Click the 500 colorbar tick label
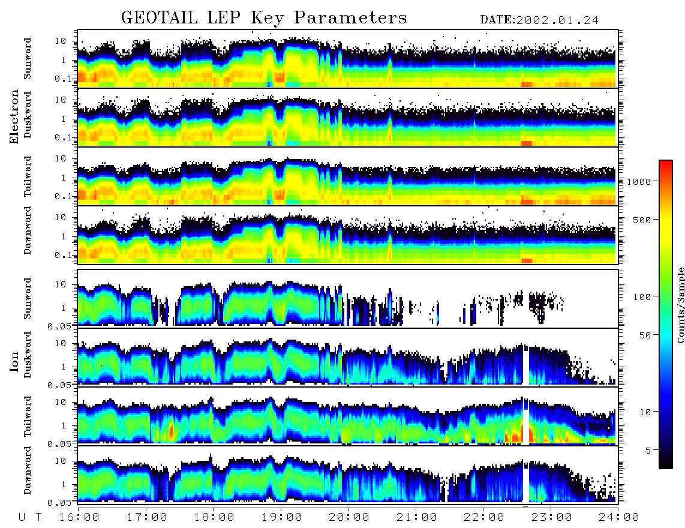 point(642,220)
